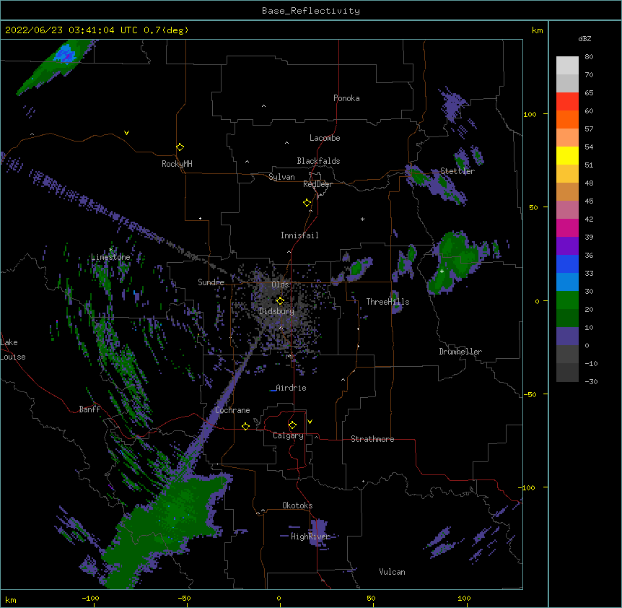Click the 80 value on the dBZ legend
The height and width of the screenshot is (608, 622).
(589, 57)
